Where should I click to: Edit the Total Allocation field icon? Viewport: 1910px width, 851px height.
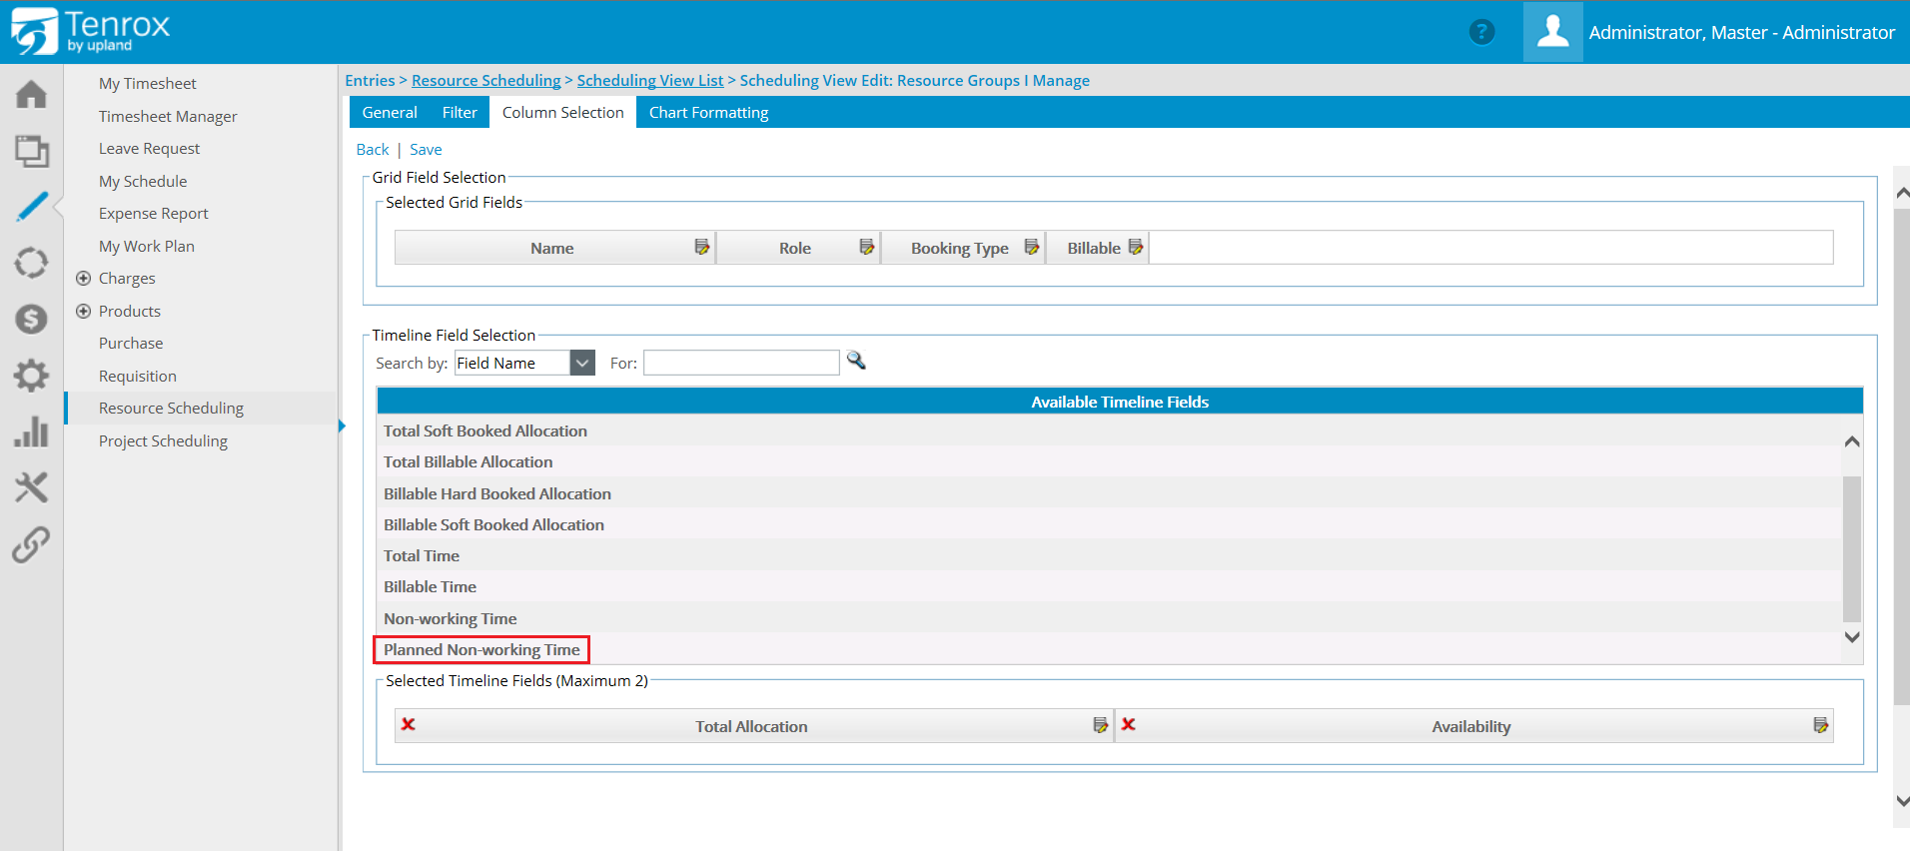coord(1100,725)
